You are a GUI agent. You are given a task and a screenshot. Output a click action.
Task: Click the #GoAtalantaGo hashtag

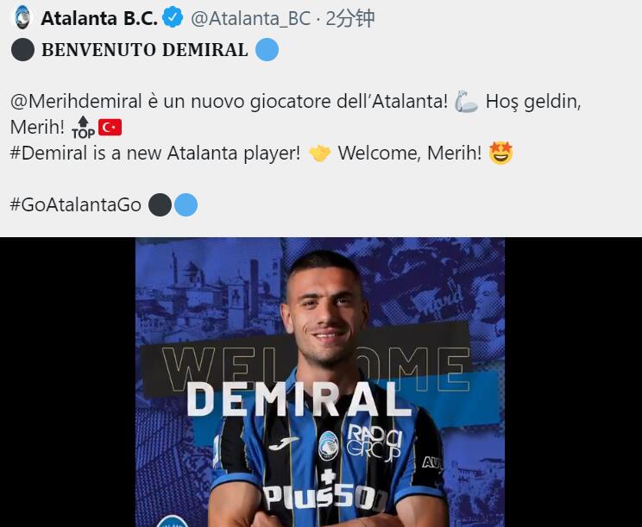click(76, 204)
